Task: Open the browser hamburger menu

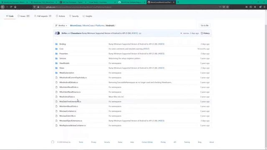Action: coord(264,7)
